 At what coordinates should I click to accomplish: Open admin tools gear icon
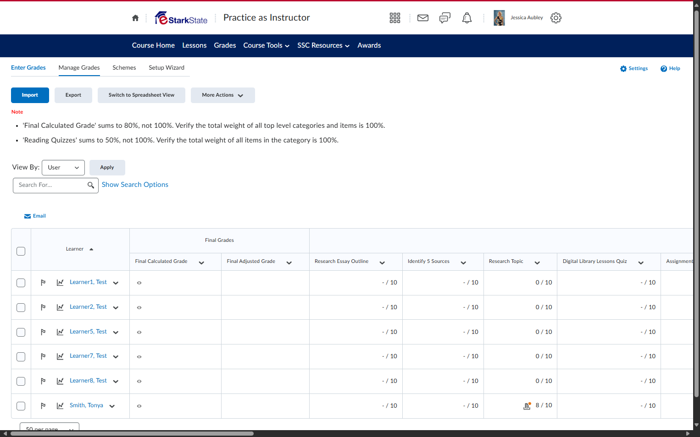[556, 18]
